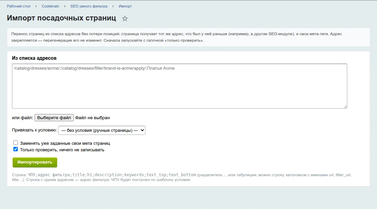377x209 pixels.
Task: Click the Файл не выбран label
Action: pyautogui.click(x=93, y=118)
